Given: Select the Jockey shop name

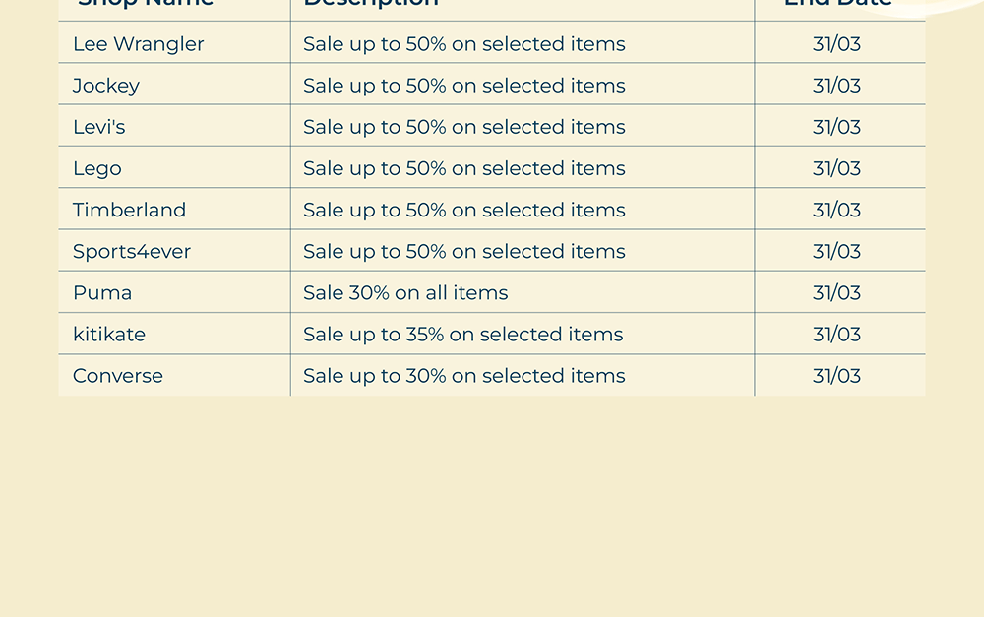Looking at the screenshot, I should (x=106, y=86).
